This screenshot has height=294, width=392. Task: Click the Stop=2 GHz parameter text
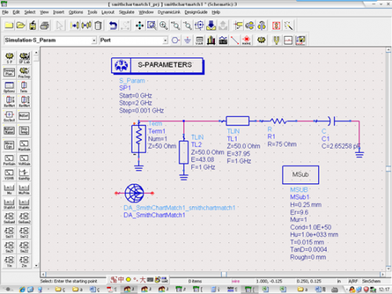click(x=136, y=103)
